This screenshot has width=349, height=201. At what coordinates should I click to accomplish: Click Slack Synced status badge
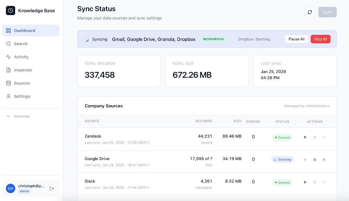[x=282, y=182]
